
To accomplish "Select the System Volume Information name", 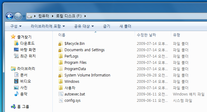I will (87, 75).
